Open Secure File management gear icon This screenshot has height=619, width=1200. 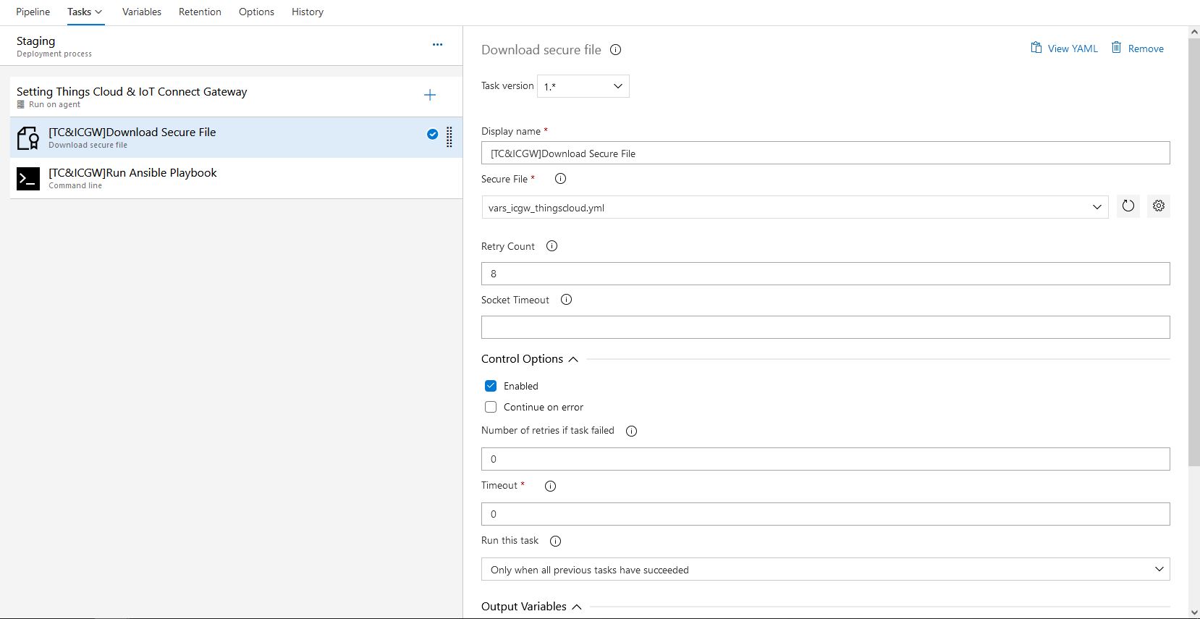click(1158, 206)
